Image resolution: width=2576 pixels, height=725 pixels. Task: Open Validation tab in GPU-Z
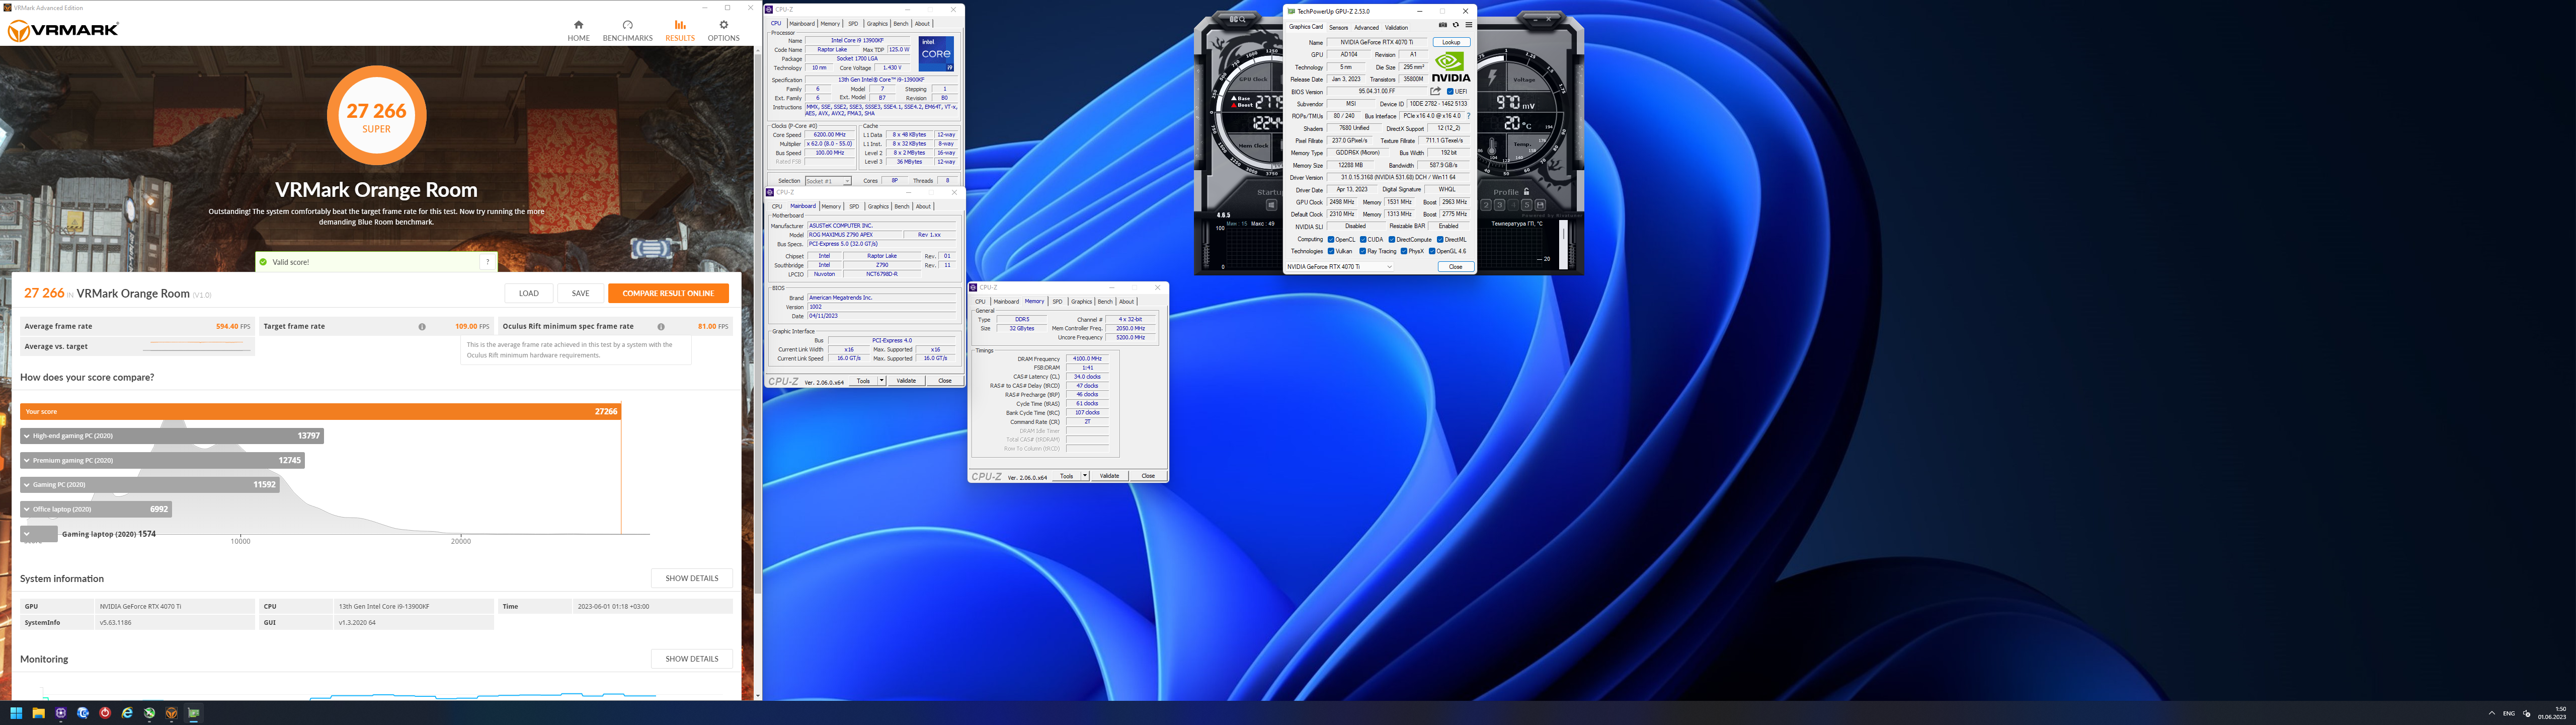pyautogui.click(x=1396, y=27)
